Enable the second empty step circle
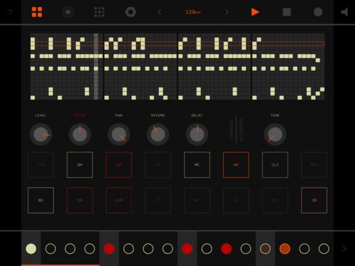The width and height of the screenshot is (355, 266). 70,249
